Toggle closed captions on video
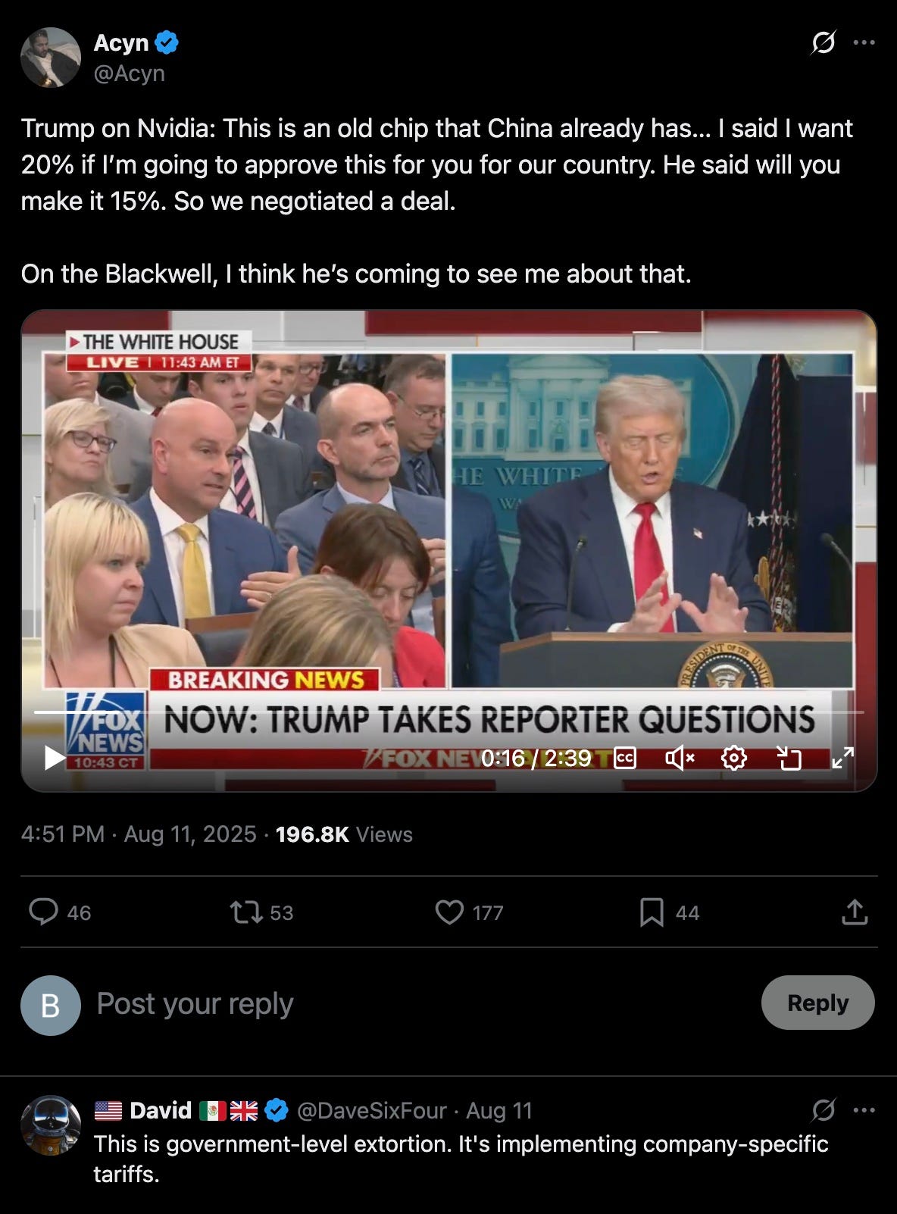Viewport: 897px width, 1214px height. click(625, 758)
